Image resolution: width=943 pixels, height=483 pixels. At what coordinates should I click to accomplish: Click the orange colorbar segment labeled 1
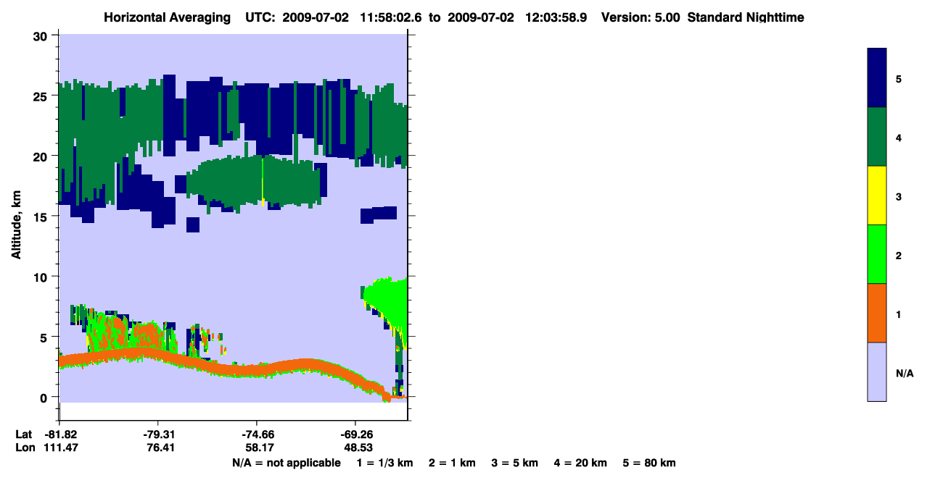(877, 313)
